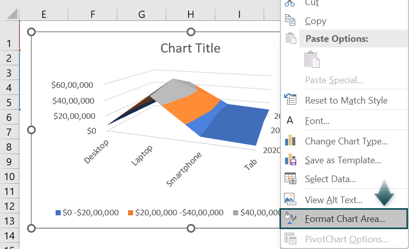Open Select Data... menu entry
409x249 pixels.
click(x=330, y=179)
